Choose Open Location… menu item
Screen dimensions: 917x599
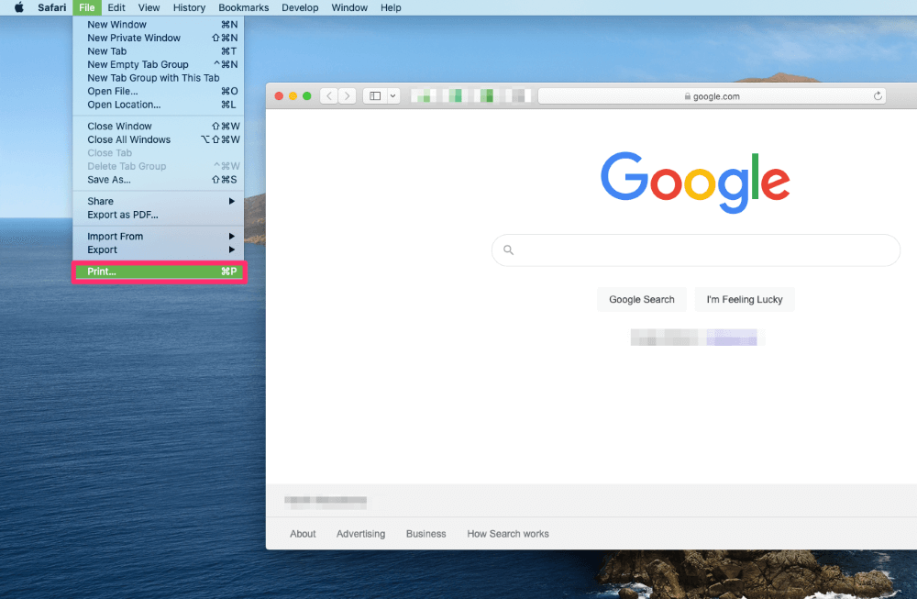pyautogui.click(x=159, y=105)
